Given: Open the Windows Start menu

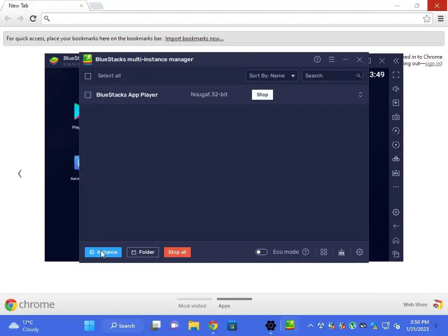Looking at the screenshot, I should click(89, 325).
